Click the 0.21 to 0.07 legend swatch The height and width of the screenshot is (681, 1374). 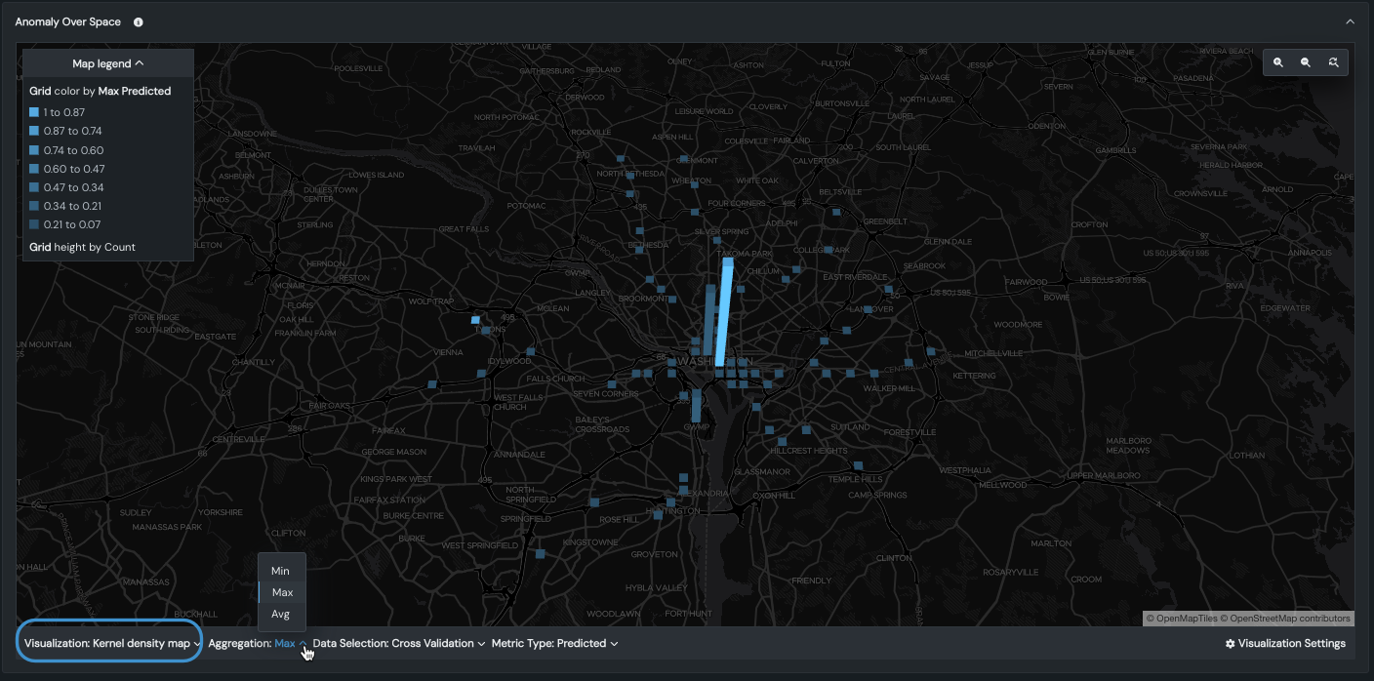(x=34, y=224)
